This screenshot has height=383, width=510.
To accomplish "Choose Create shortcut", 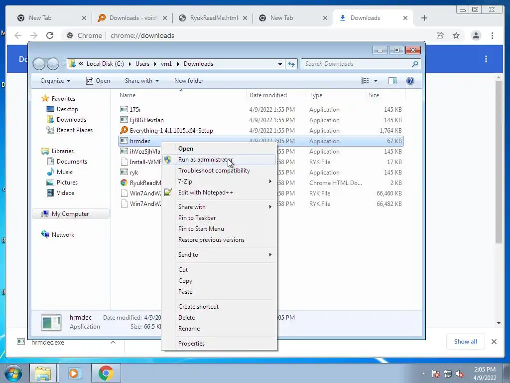I will coord(219,307).
